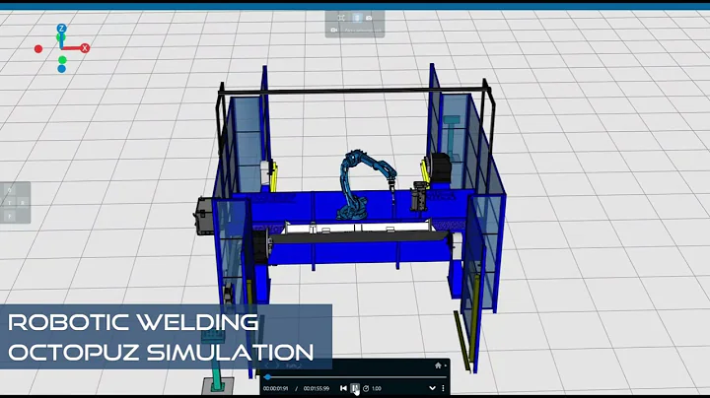Click the 00:01:55.99 total time readout

point(317,388)
